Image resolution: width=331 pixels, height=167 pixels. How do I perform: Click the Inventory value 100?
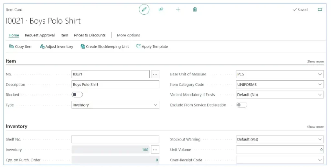tap(145, 150)
